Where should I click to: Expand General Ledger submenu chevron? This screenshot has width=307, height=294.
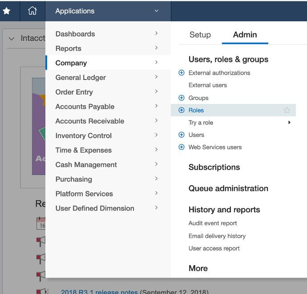[156, 77]
